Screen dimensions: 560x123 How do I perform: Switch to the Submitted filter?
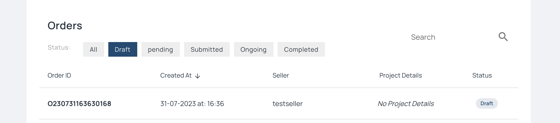207,49
